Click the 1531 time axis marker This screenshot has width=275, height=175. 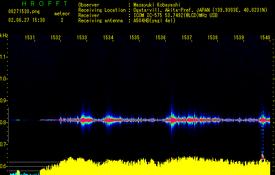point(30,37)
